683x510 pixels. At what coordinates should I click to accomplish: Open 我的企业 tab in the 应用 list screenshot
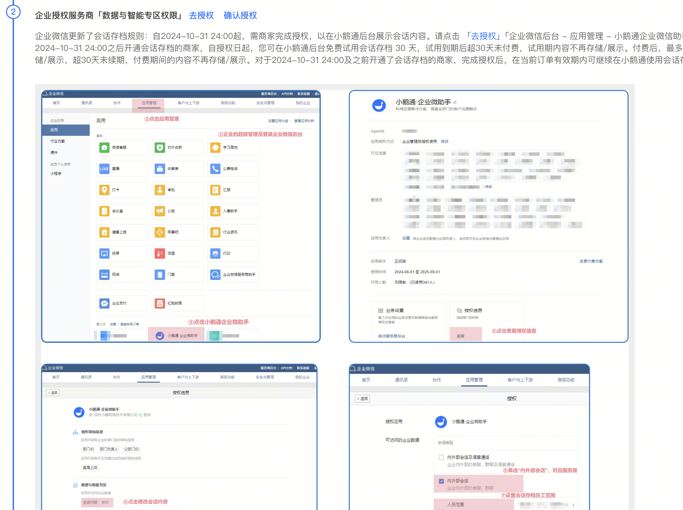tap(303, 103)
